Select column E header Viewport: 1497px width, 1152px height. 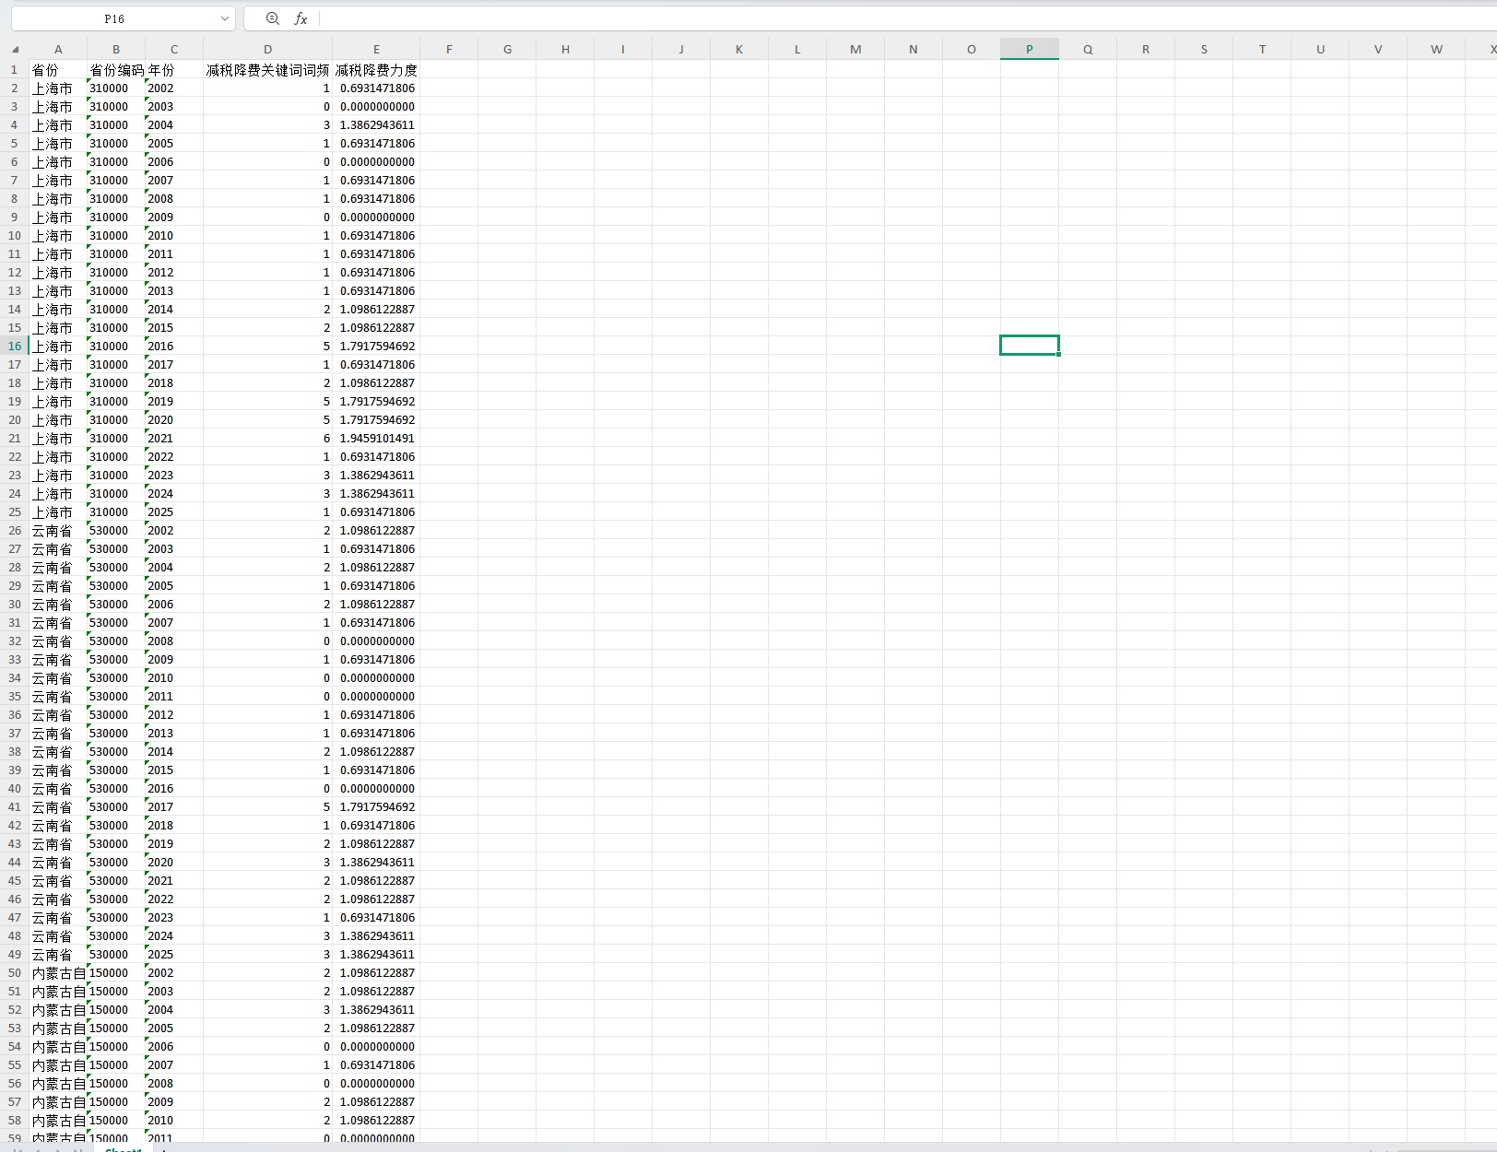click(x=376, y=50)
